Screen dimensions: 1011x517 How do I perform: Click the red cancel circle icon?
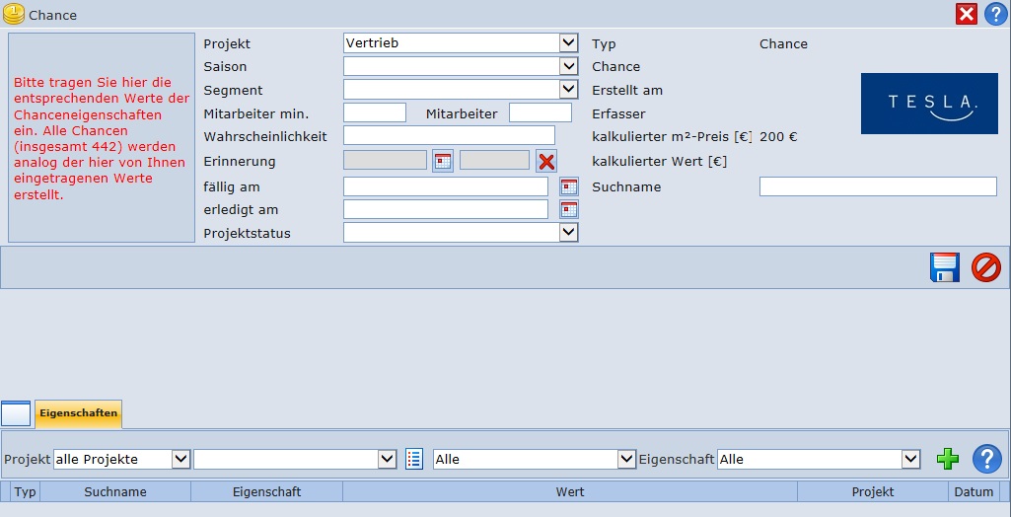click(x=985, y=267)
